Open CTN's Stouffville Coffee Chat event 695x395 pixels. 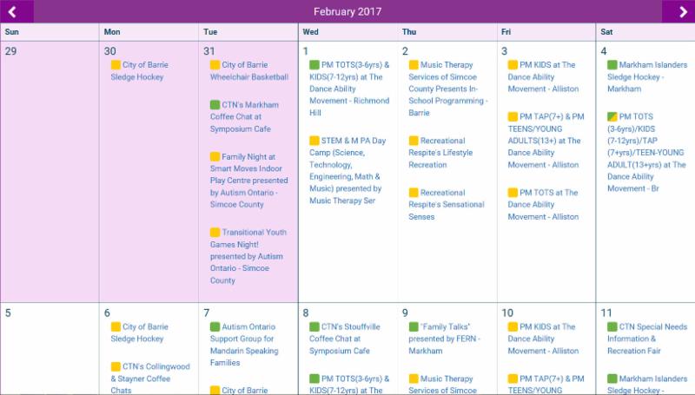(x=347, y=339)
